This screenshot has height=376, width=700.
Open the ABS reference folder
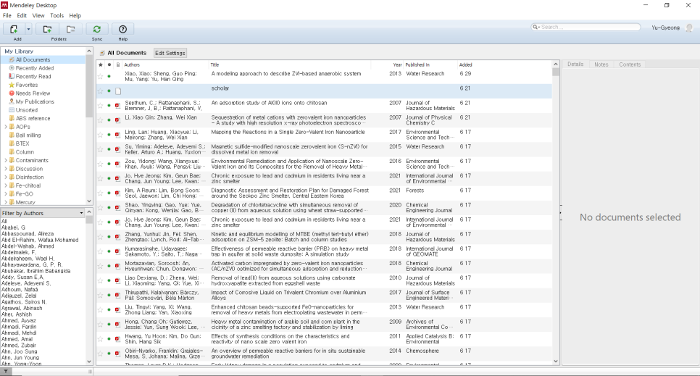point(33,118)
